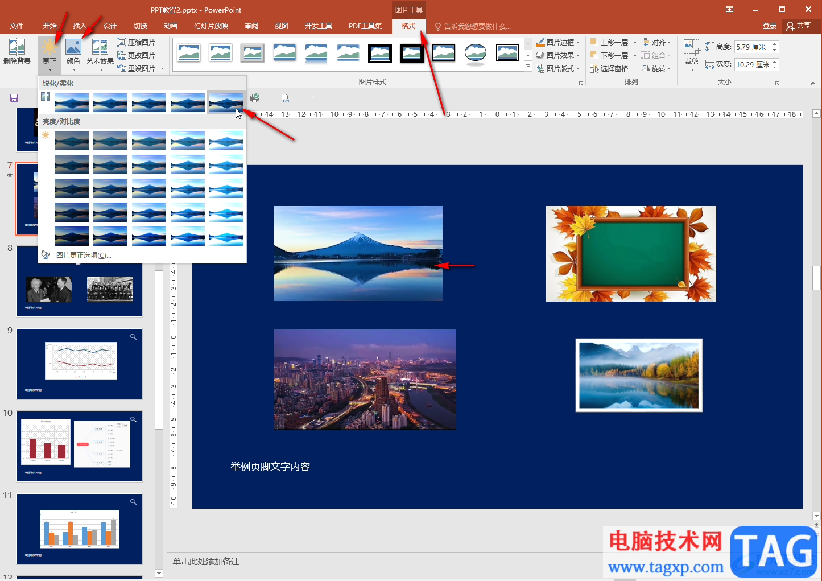Click the Sign in (登录) link
The height and width of the screenshot is (581, 822).
769,26
